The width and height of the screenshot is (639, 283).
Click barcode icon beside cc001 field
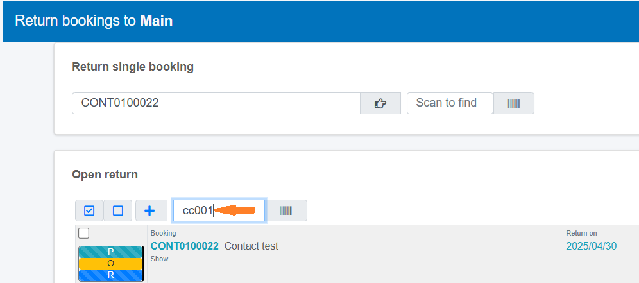pyautogui.click(x=286, y=210)
